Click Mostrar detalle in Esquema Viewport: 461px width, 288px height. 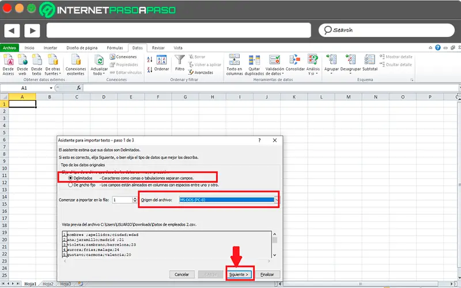point(396,56)
